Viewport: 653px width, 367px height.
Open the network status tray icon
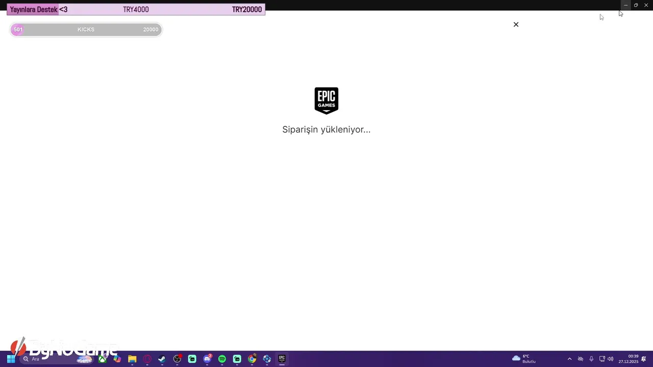(602, 359)
